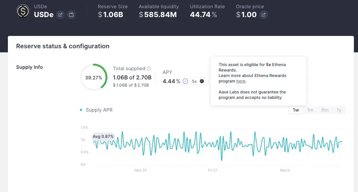358x192 pixels.
Task: Click the Wed 25 axis label
Action: [x=140, y=170]
